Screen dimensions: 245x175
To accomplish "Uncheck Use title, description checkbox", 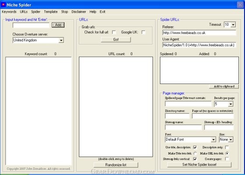I will [195, 147].
